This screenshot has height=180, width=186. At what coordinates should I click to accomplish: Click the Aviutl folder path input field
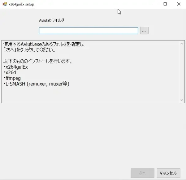point(89,31)
